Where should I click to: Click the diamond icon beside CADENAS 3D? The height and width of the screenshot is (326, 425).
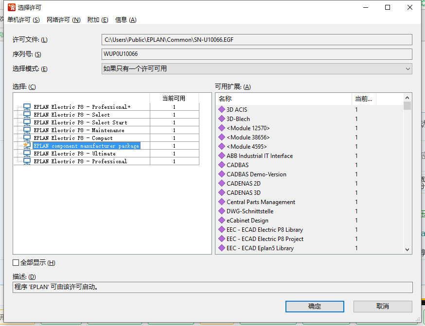pyautogui.click(x=222, y=193)
